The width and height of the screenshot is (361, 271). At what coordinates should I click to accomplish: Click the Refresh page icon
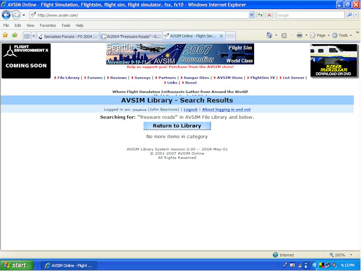point(260,15)
